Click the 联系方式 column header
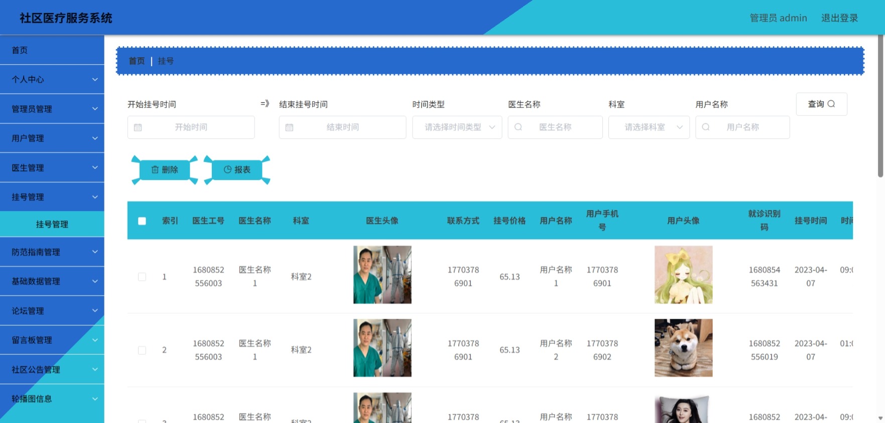Viewport: 885px width, 423px height. pos(463,221)
